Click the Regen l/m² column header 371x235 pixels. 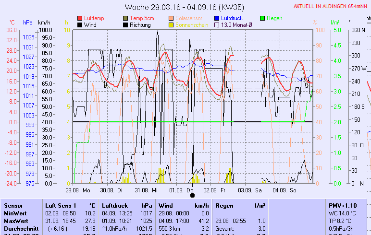click(x=240, y=205)
